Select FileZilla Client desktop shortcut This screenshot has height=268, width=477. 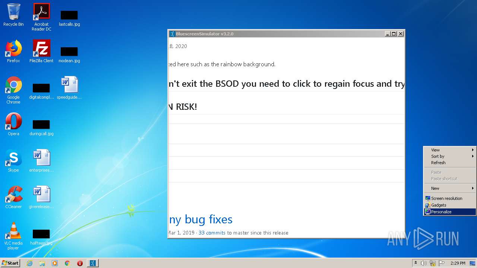[x=41, y=51]
